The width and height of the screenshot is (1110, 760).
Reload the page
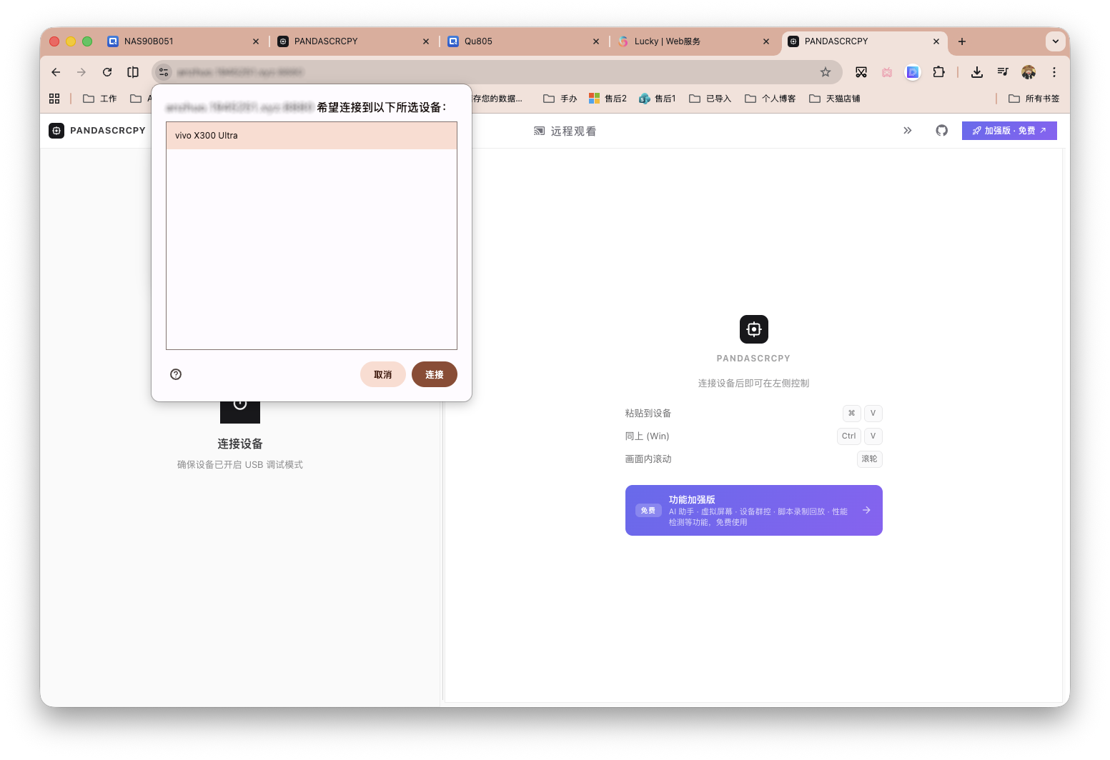point(107,72)
